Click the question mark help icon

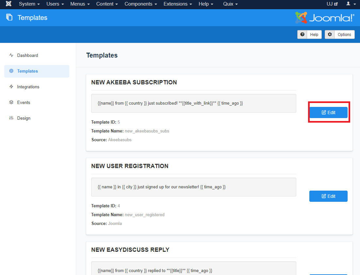pos(303,34)
